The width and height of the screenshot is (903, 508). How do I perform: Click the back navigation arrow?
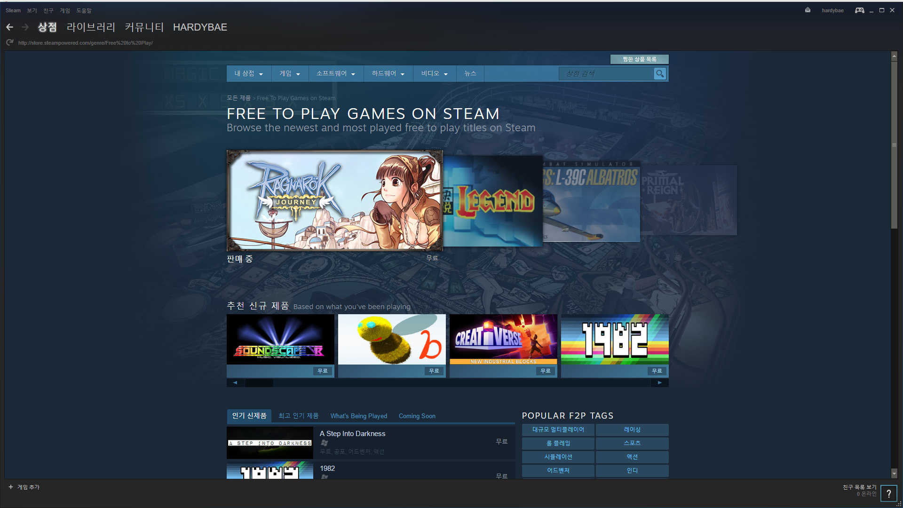(x=9, y=27)
